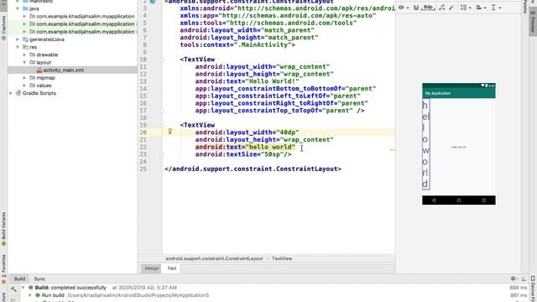
Task: Collapse the Run build node
Action: pyautogui.click(x=30, y=295)
